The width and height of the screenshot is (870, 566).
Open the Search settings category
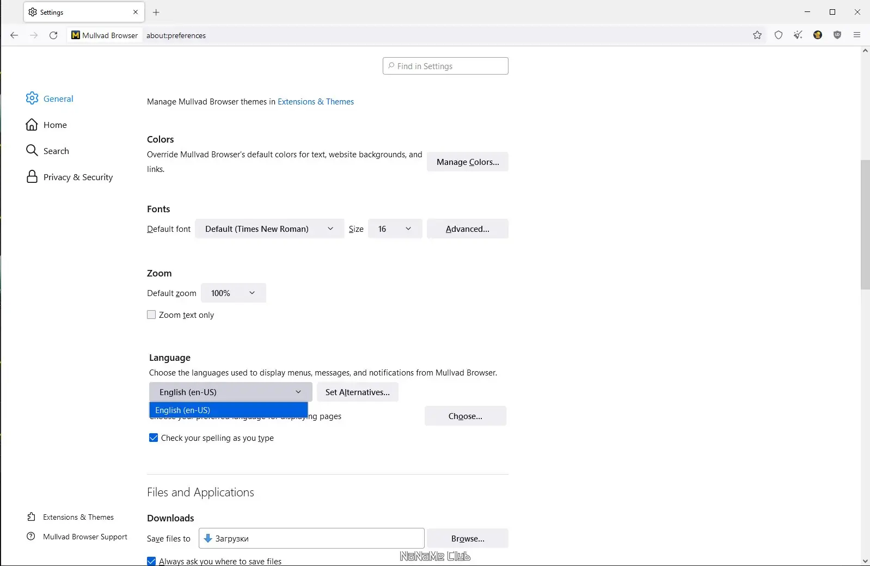point(47,151)
